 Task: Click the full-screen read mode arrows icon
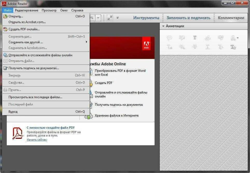[x=110, y=18]
